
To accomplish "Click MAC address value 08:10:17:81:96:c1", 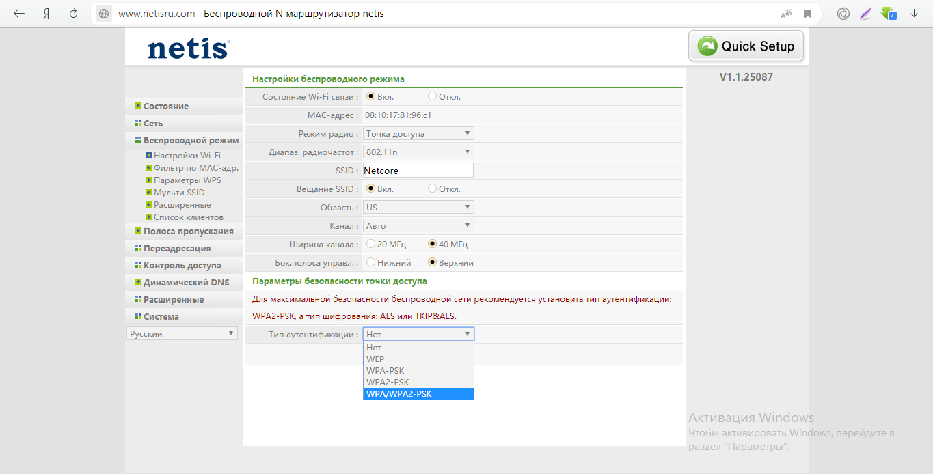I will [398, 115].
